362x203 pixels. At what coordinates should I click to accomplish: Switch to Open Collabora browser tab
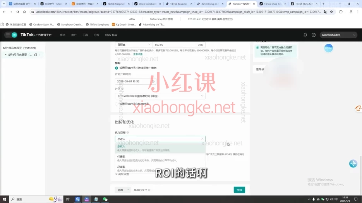point(147,4)
